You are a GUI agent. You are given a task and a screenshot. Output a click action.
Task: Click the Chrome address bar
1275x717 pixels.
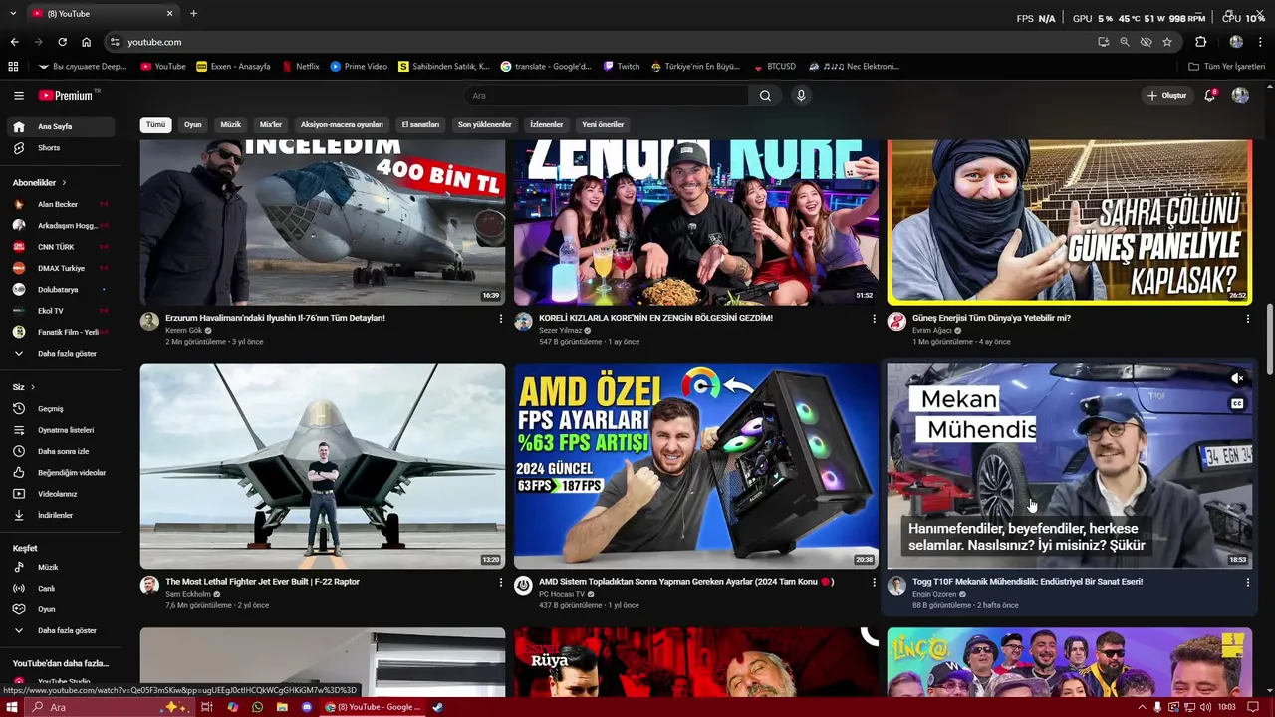tap(598, 42)
